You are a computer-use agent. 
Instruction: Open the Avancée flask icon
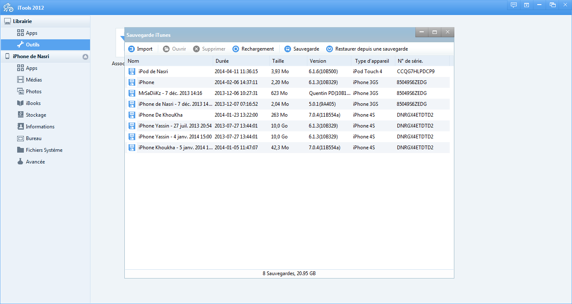[20, 162]
